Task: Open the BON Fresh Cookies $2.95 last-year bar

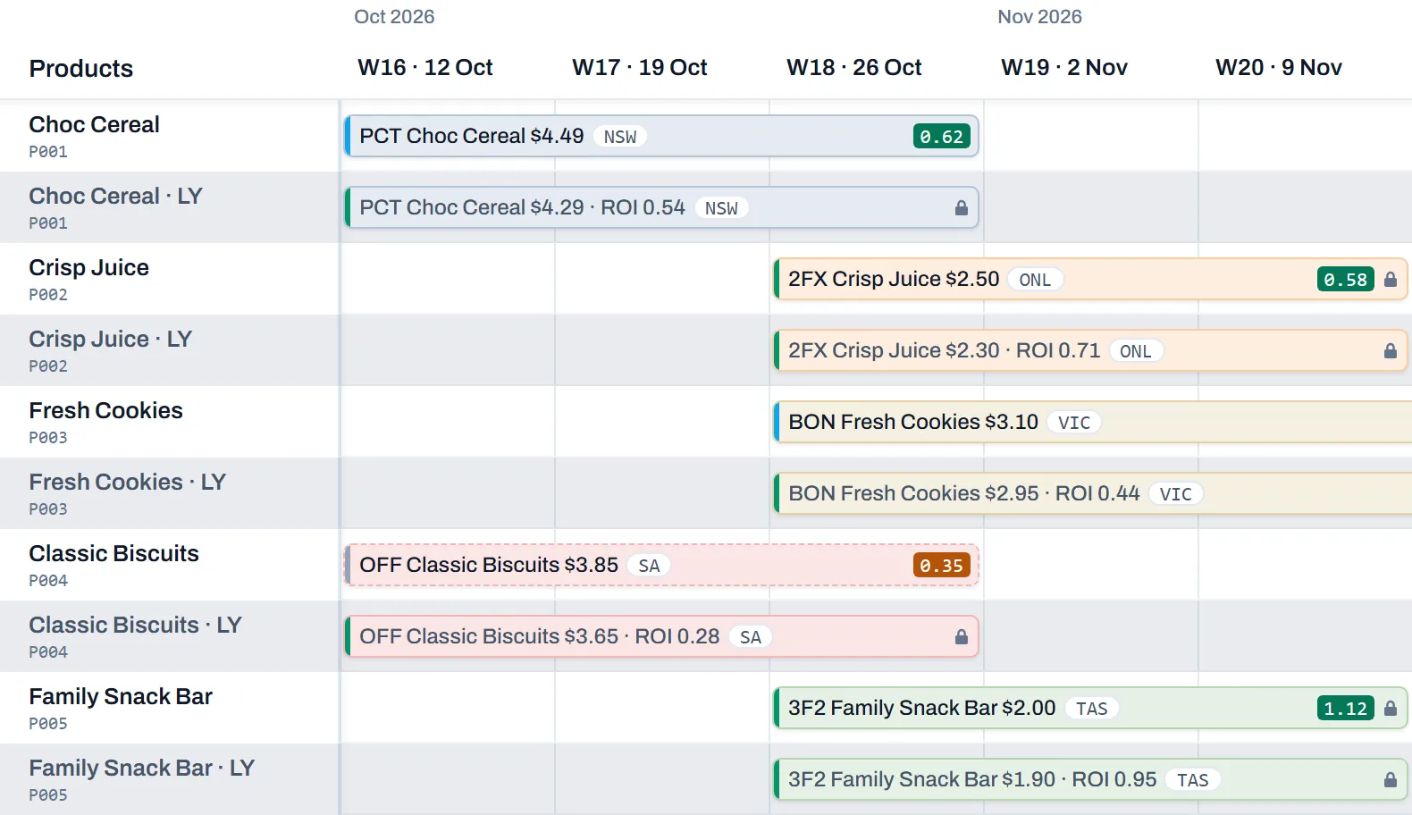Action: (x=1093, y=493)
